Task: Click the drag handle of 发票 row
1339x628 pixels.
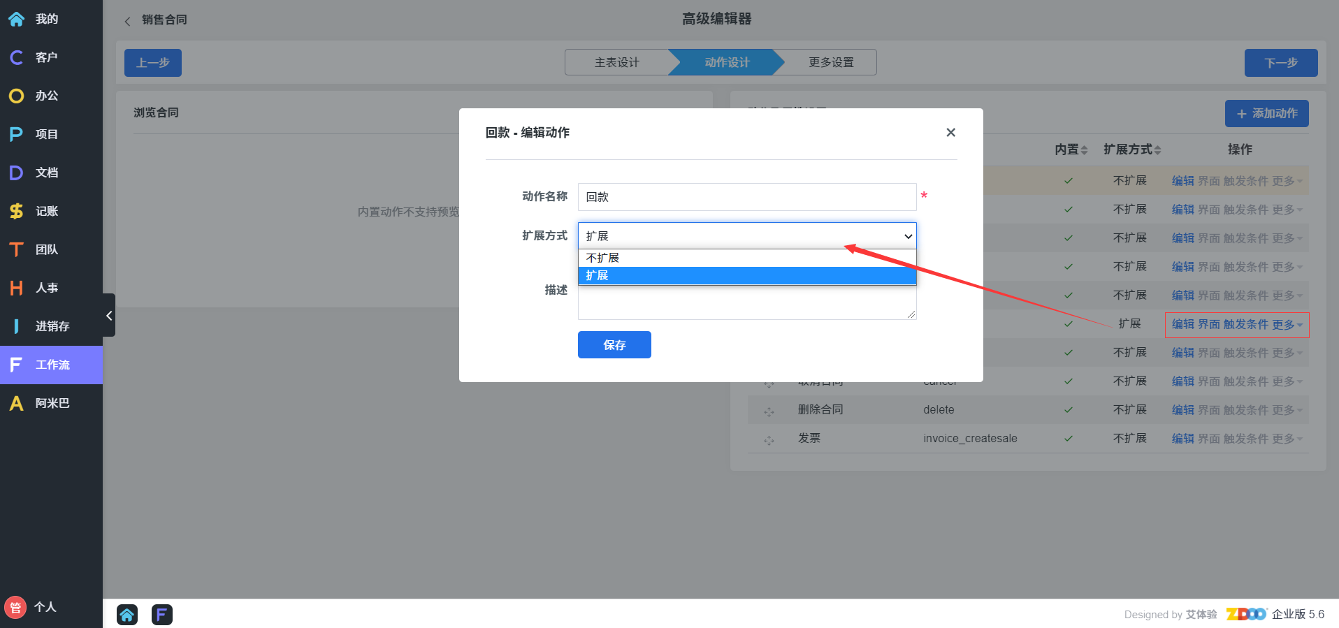Action: coord(769,440)
